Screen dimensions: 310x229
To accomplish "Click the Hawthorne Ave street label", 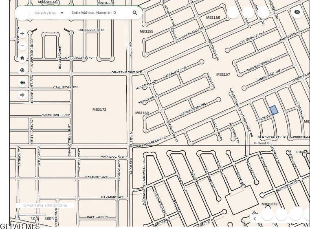I will tap(269, 75).
